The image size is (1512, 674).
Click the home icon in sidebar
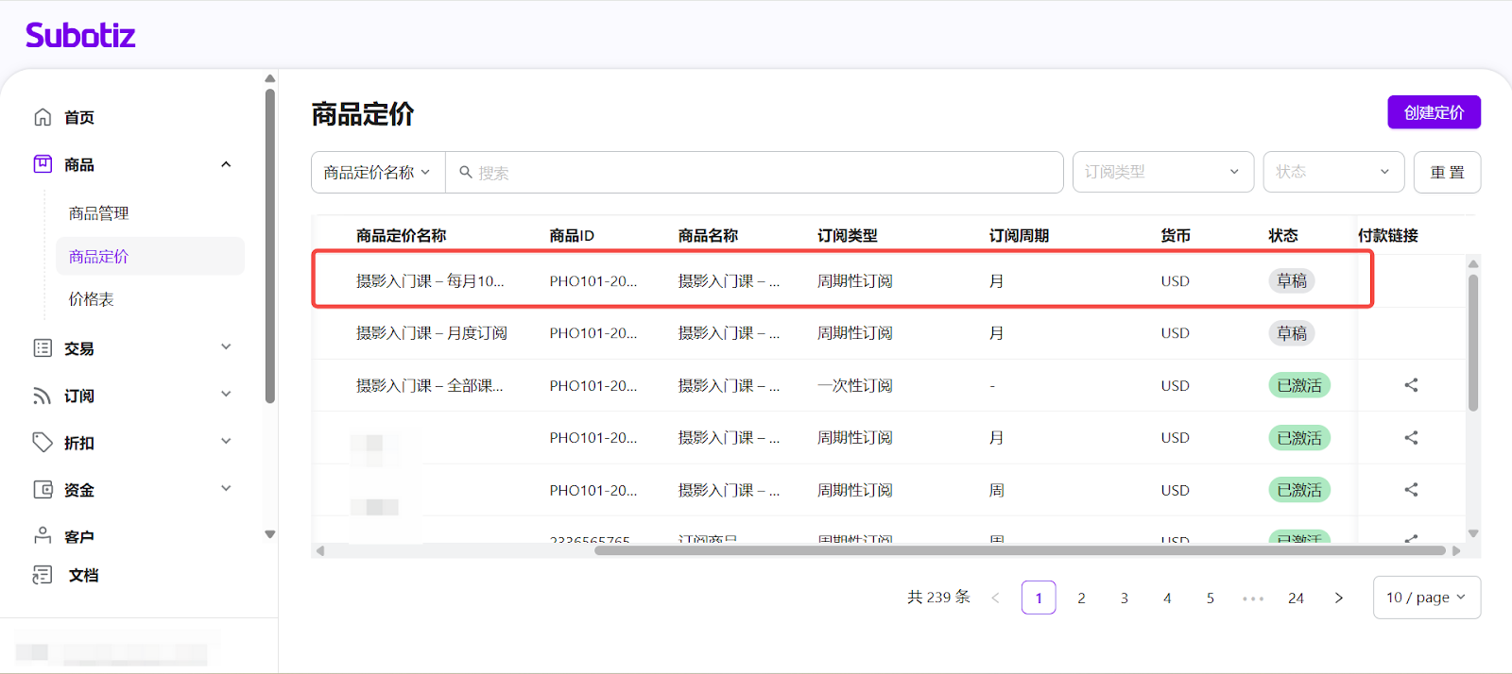pyautogui.click(x=43, y=117)
